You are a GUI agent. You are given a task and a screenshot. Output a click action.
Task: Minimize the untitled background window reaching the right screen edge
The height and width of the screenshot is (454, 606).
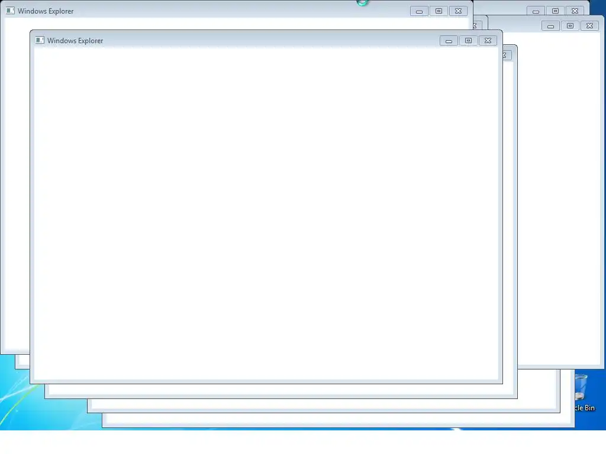click(x=550, y=26)
